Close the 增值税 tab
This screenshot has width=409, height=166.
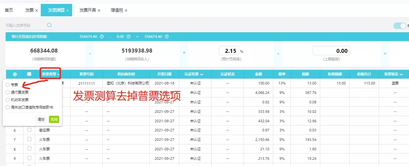[126, 10]
